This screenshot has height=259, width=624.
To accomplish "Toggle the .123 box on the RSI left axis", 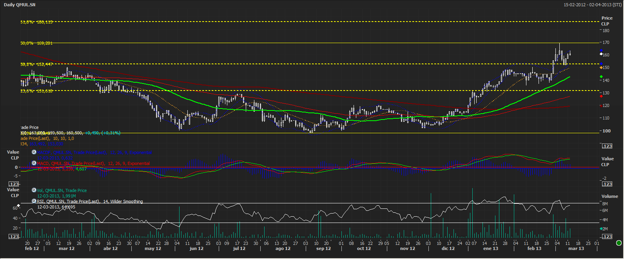I will tap(14, 236).
